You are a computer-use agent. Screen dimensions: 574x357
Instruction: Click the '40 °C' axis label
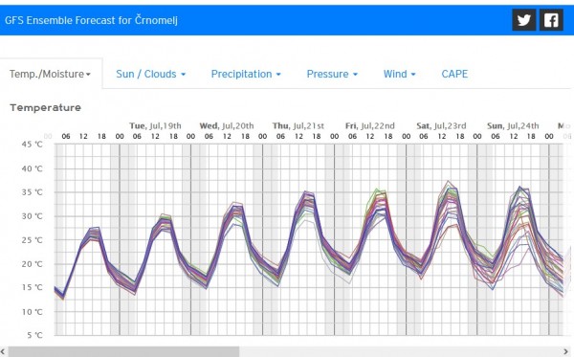[33, 168]
